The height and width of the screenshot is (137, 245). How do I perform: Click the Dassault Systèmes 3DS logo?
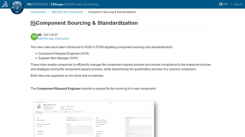click(x=5, y=4)
